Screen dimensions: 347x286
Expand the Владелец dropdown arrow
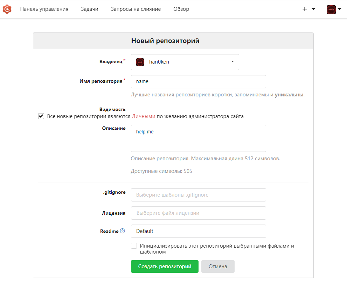pos(233,62)
